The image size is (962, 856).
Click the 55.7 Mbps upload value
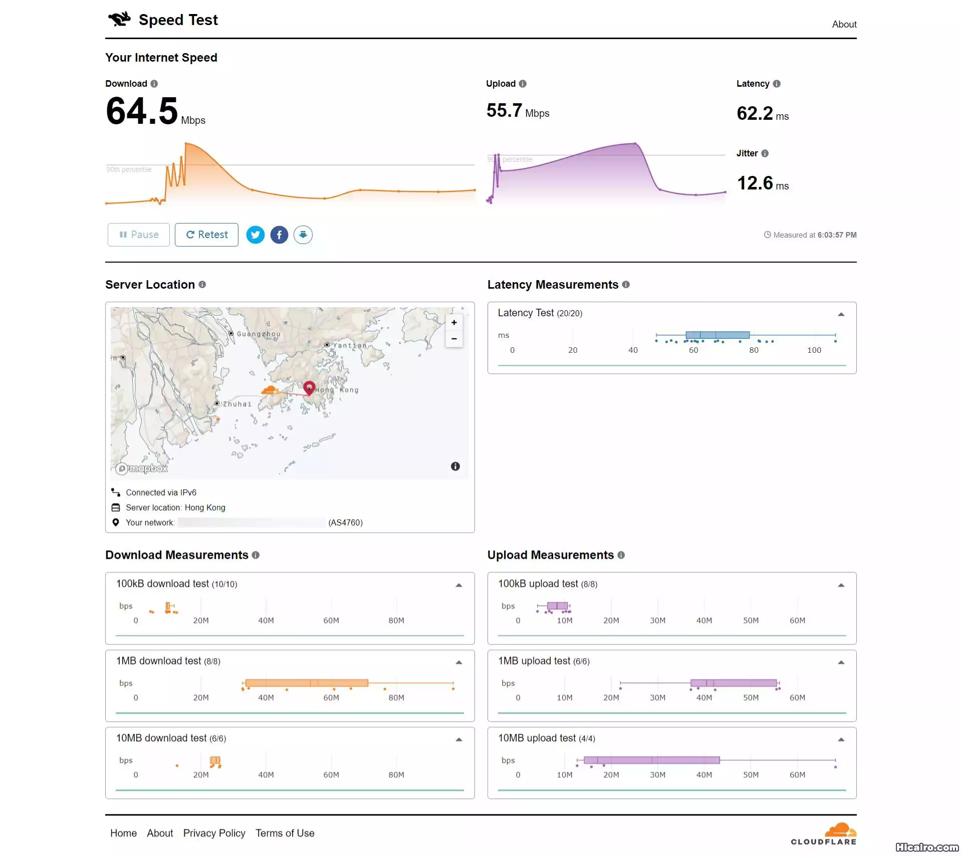coord(518,111)
